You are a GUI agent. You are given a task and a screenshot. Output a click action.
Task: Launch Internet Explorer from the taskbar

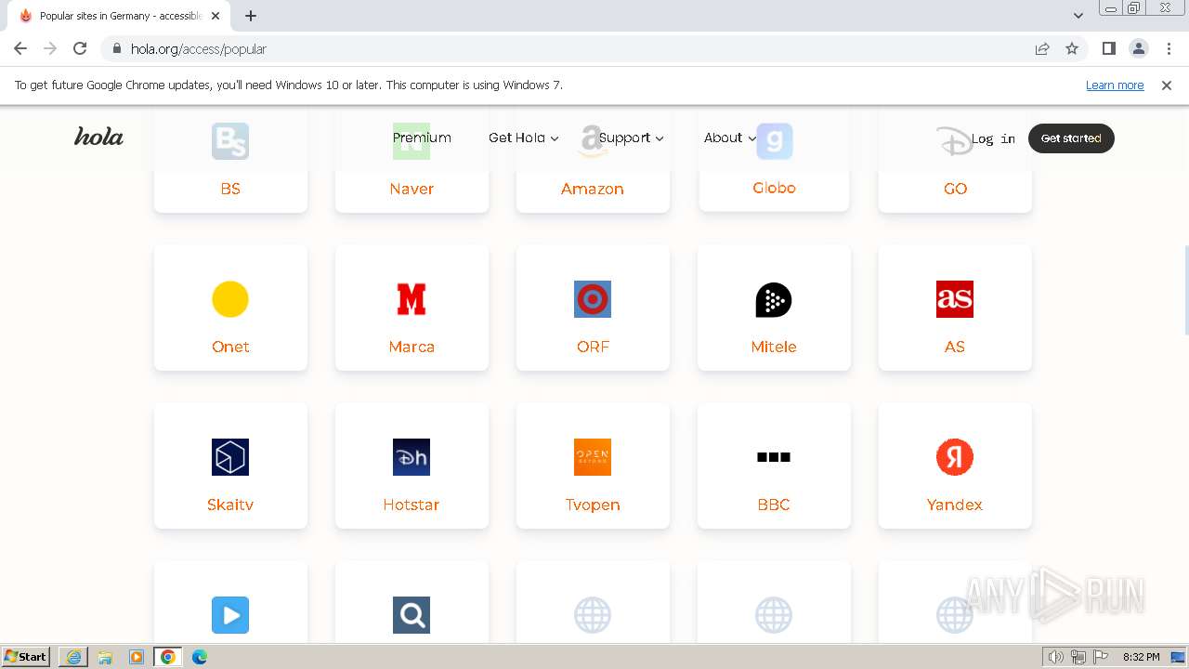coord(73,657)
